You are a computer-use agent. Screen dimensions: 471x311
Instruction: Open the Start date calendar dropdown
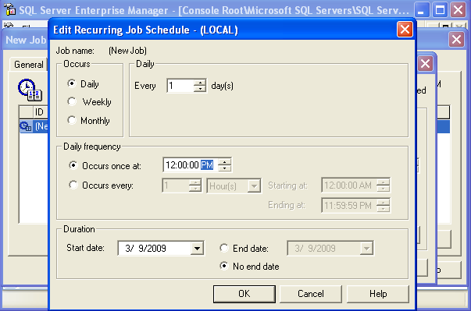(x=197, y=248)
